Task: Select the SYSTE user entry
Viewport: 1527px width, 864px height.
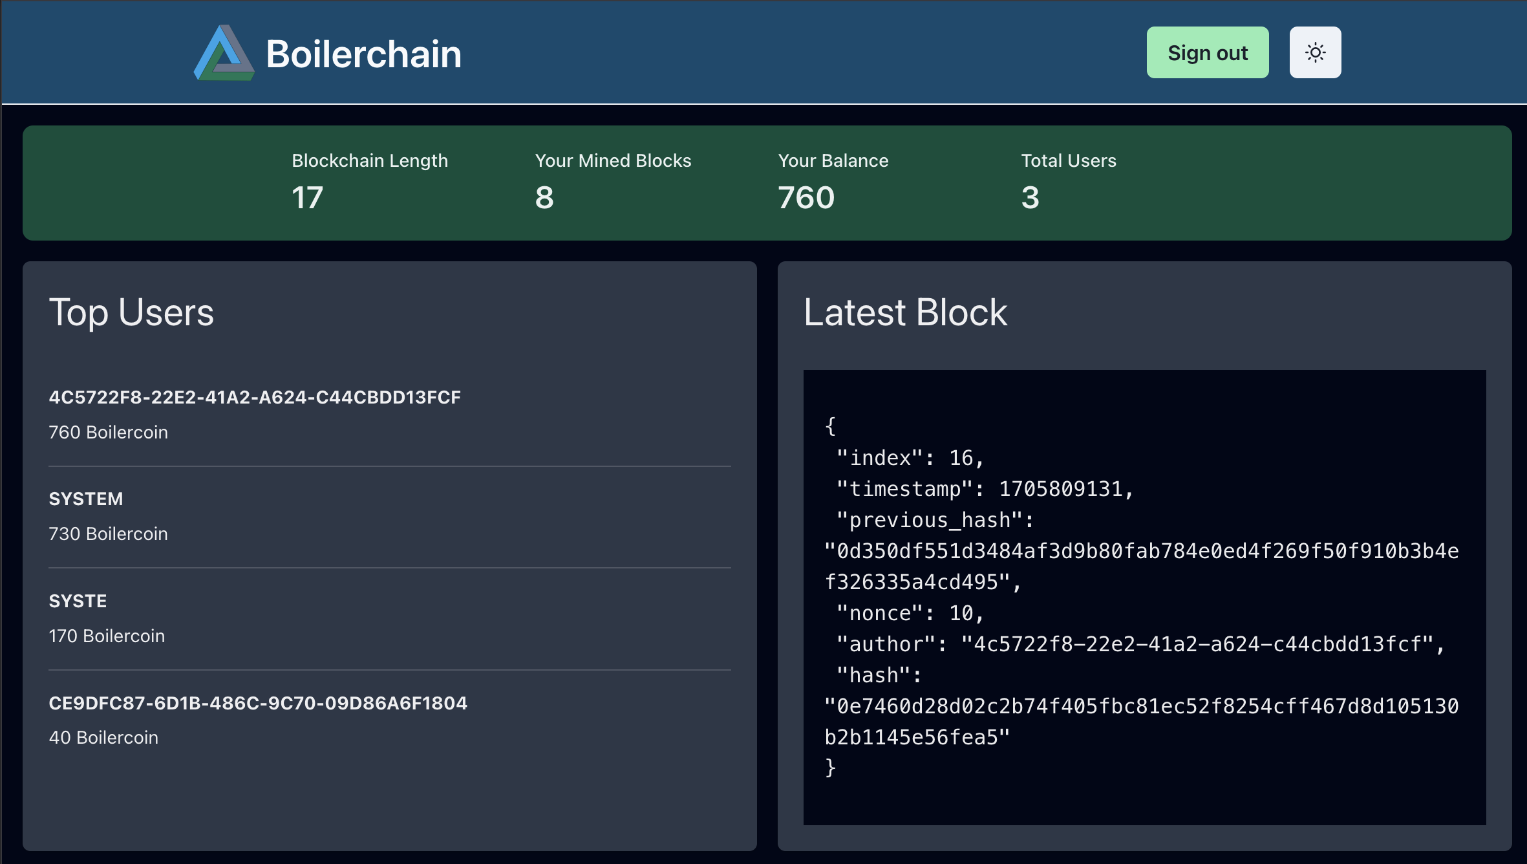Action: [x=78, y=601]
